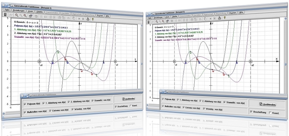Click x2 boundary marker in left graph

click(x=115, y=61)
